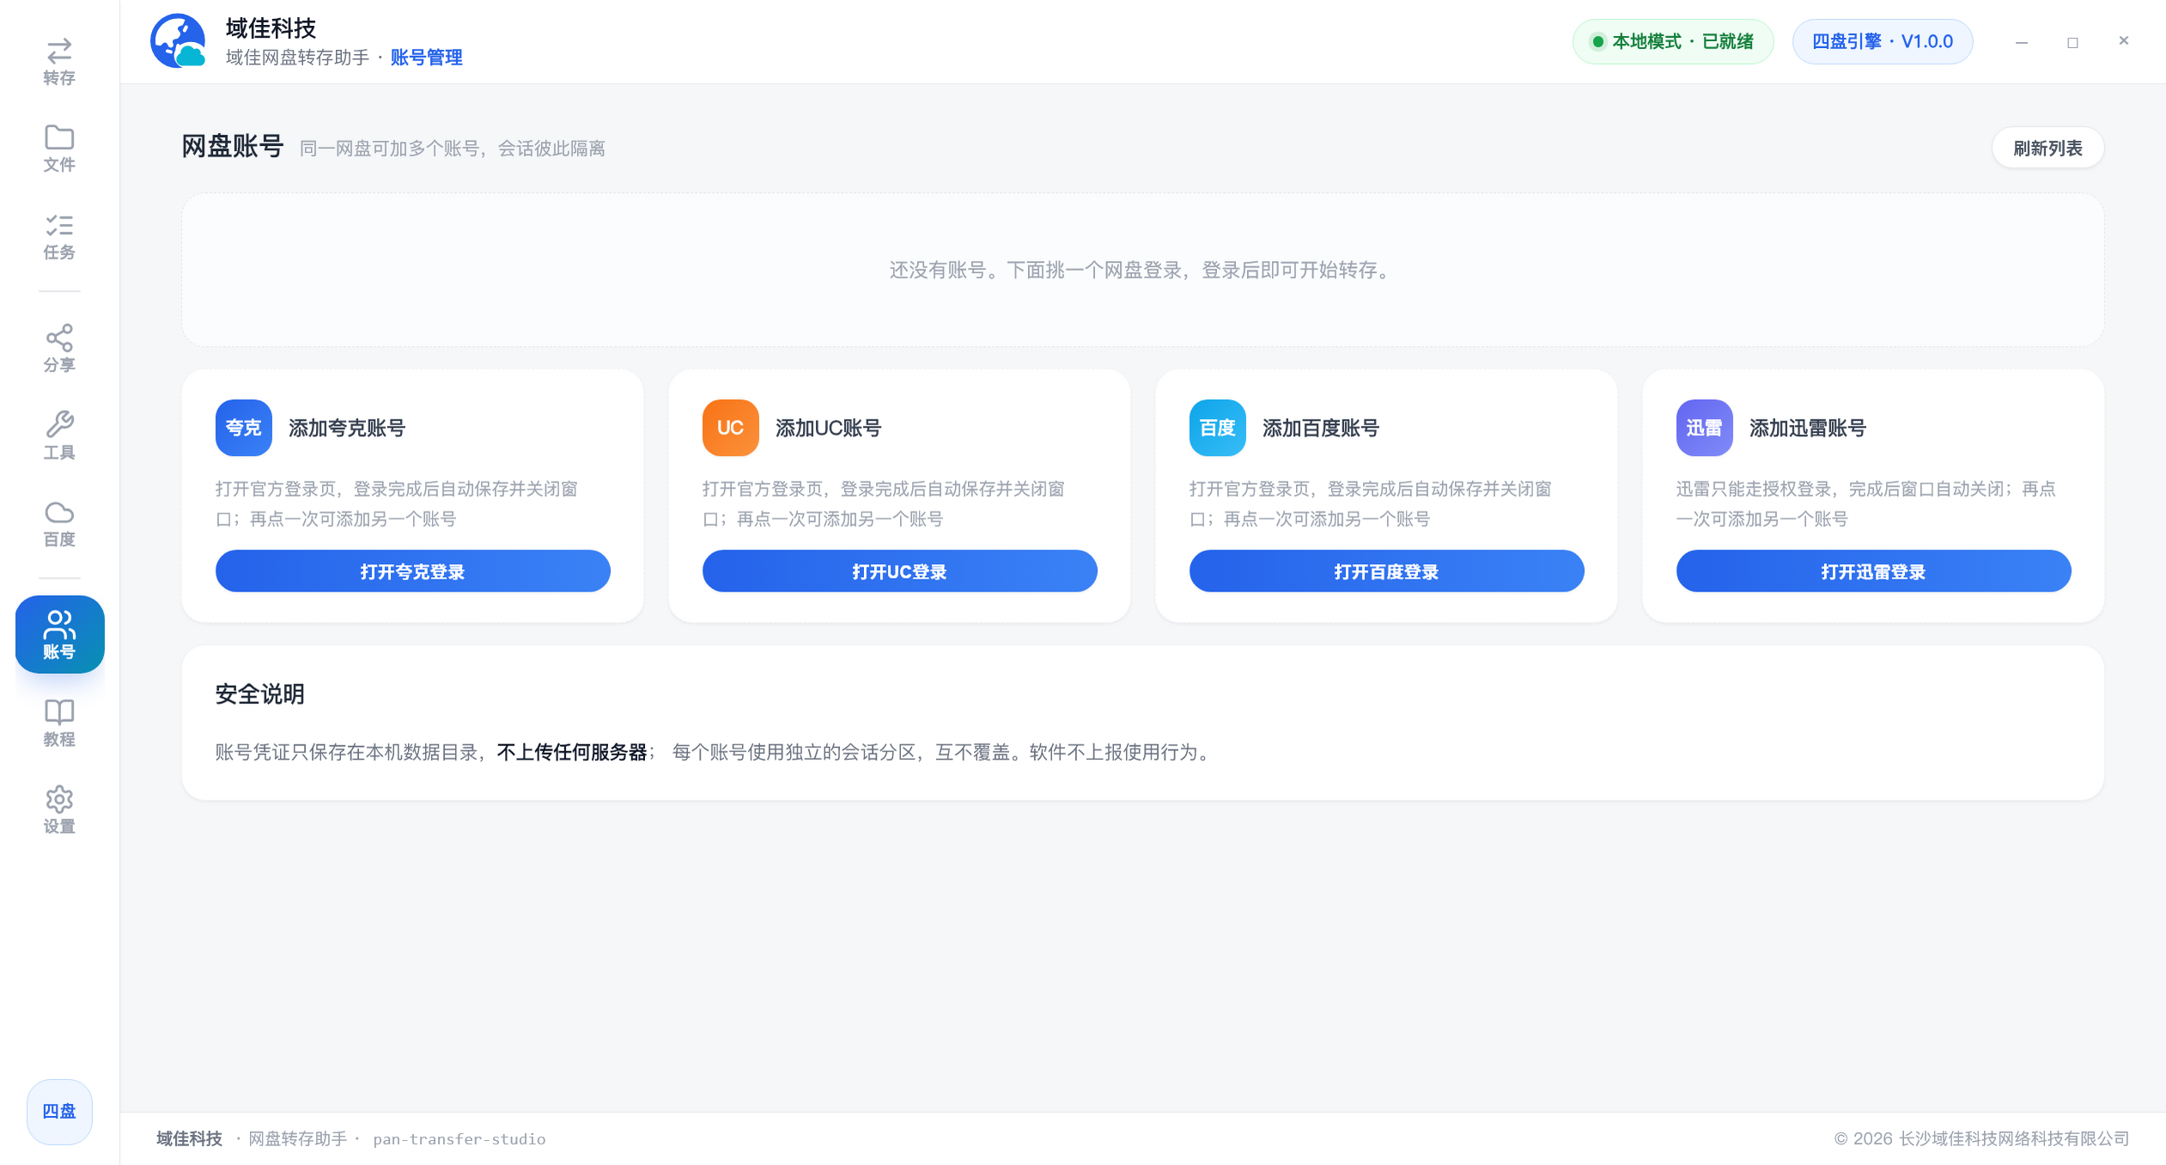Select the 账号 accounts sidebar icon
This screenshot has height=1165, width=2166.
[59, 634]
